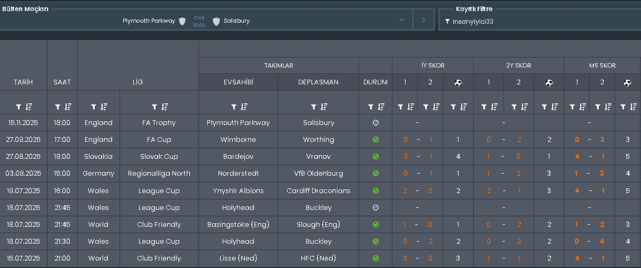Sort by the country column of LİG
Viewport: 641px width, 268px height.
coord(104,107)
